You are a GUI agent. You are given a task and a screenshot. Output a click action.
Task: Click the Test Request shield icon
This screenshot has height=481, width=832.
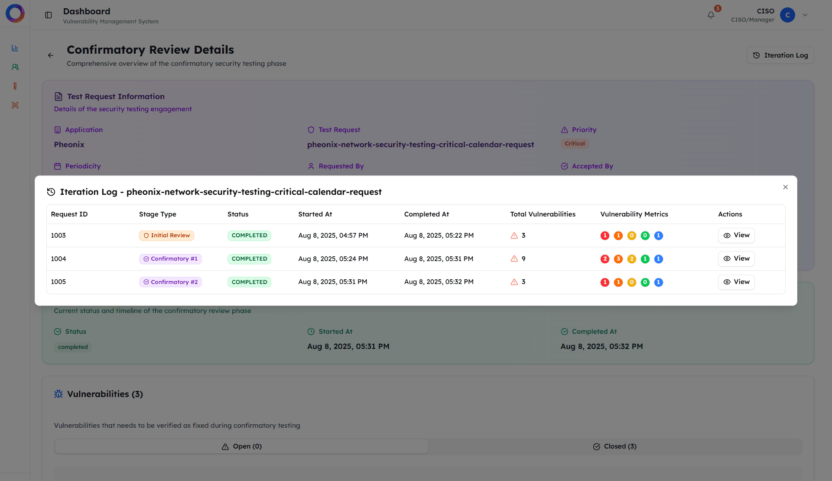click(311, 130)
